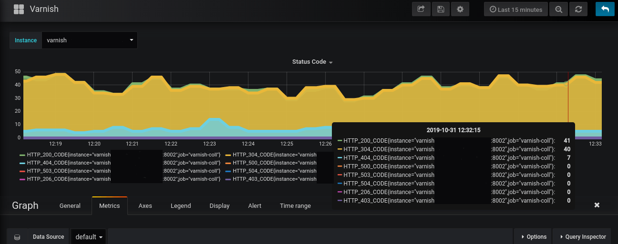Viewport: 618px width, 244px height.
Task: Open the Last 15 minutes time picker
Action: pos(516,9)
